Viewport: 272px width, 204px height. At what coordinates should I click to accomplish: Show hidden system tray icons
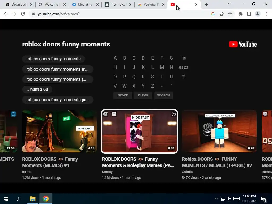click(216, 199)
